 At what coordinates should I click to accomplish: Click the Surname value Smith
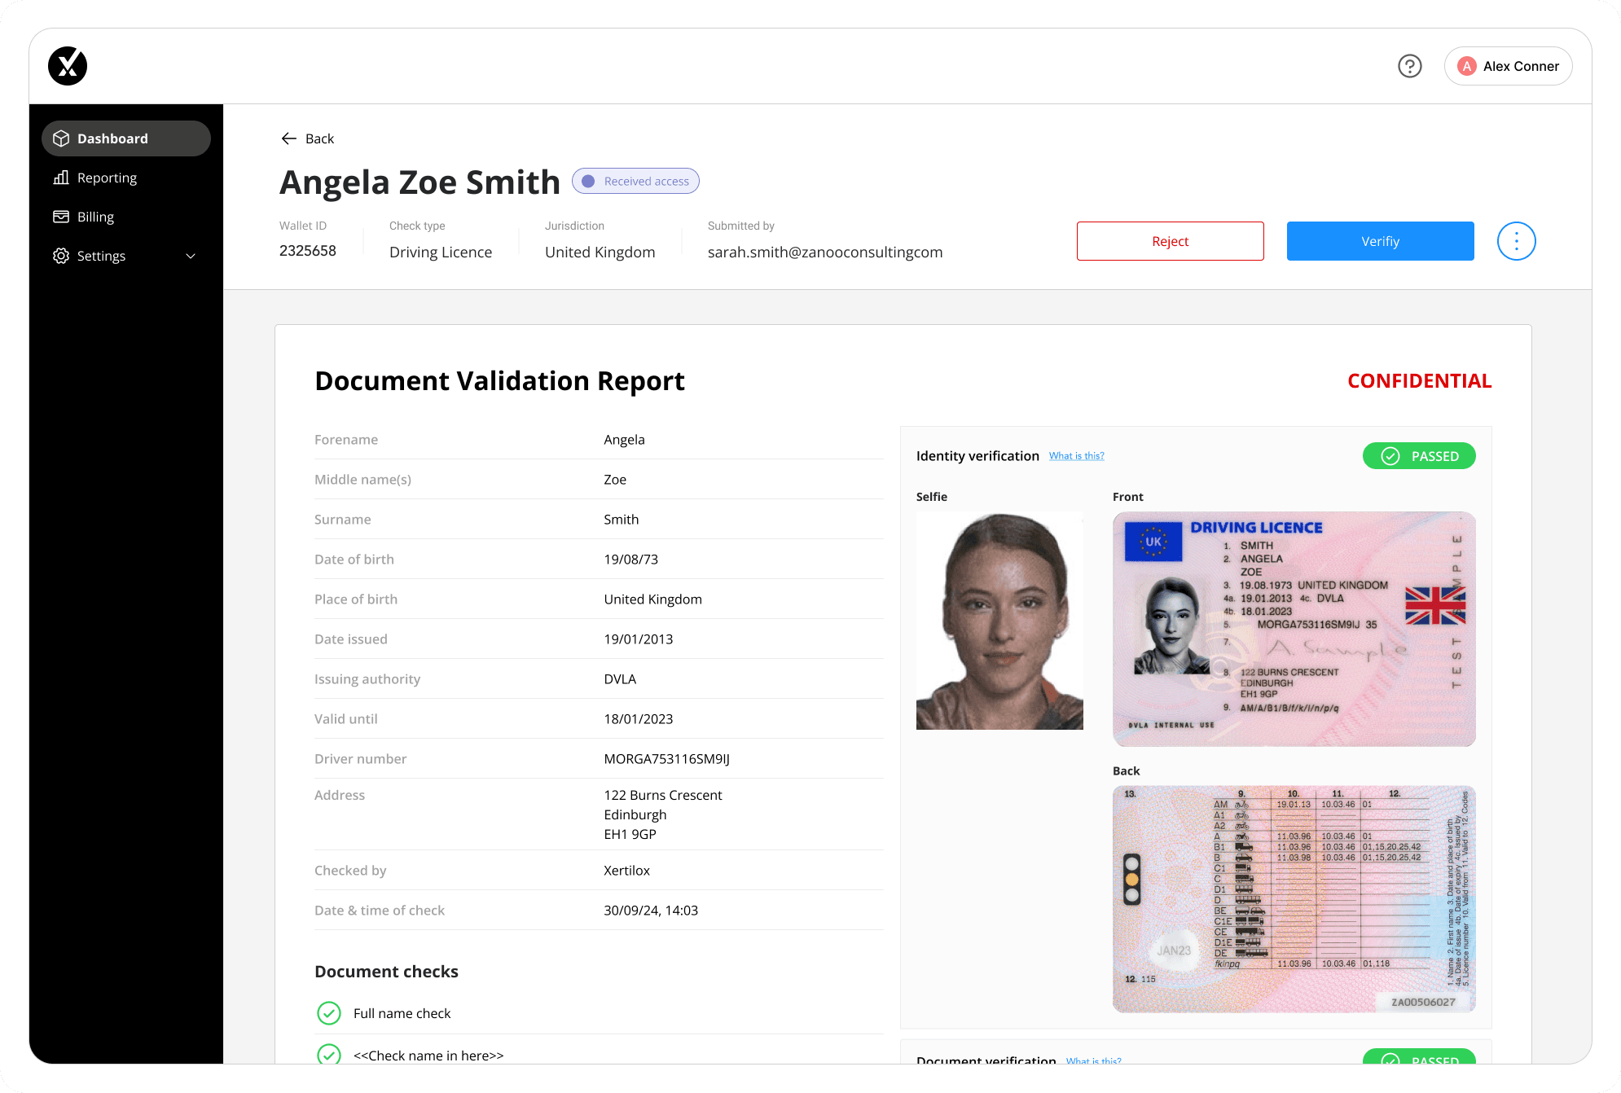(622, 520)
